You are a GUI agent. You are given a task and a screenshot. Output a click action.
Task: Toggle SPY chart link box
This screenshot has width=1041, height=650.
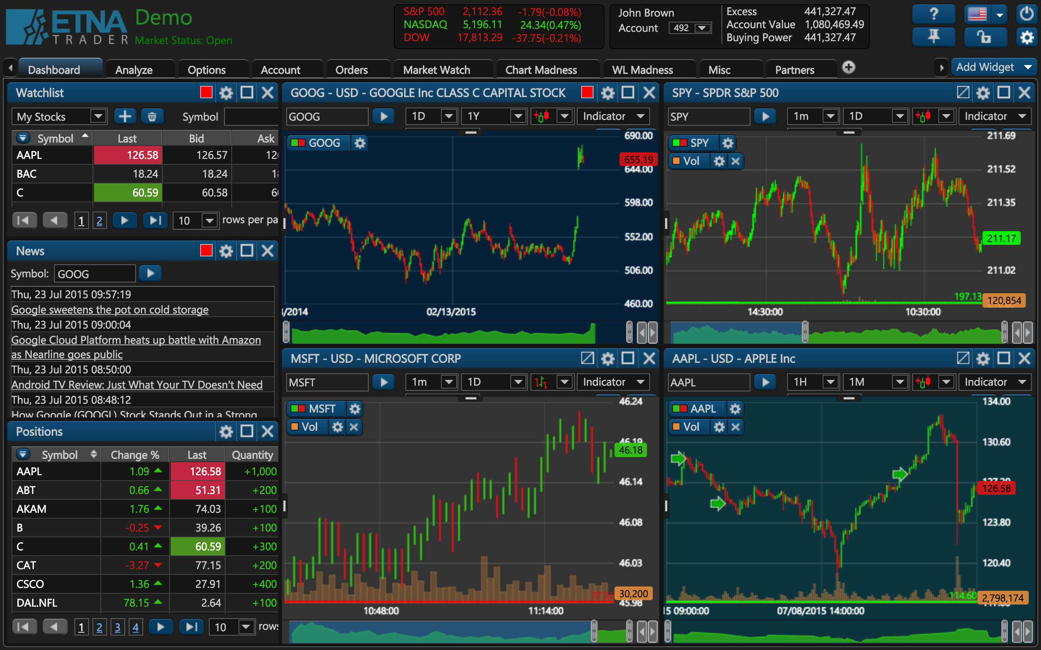click(963, 92)
